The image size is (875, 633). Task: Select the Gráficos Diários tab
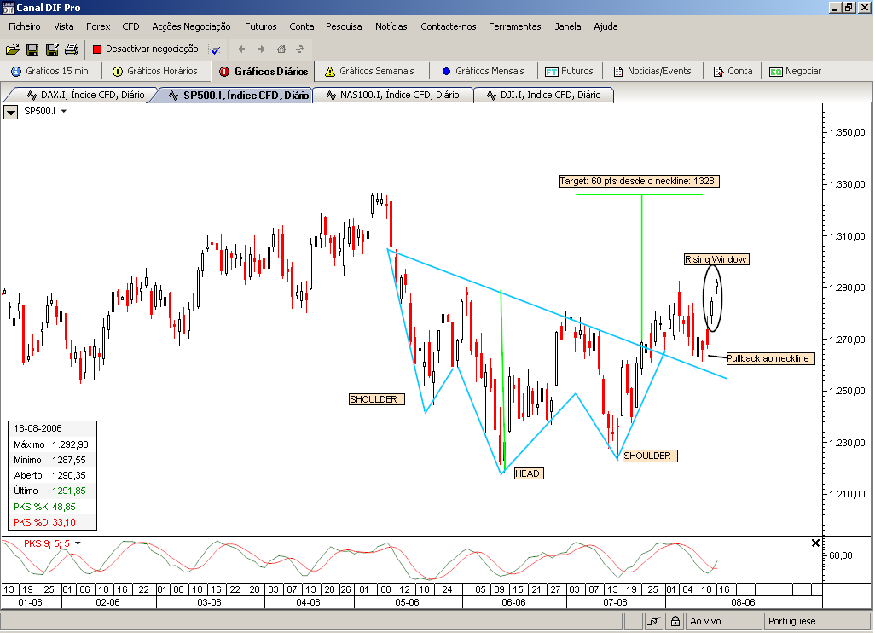(x=264, y=72)
